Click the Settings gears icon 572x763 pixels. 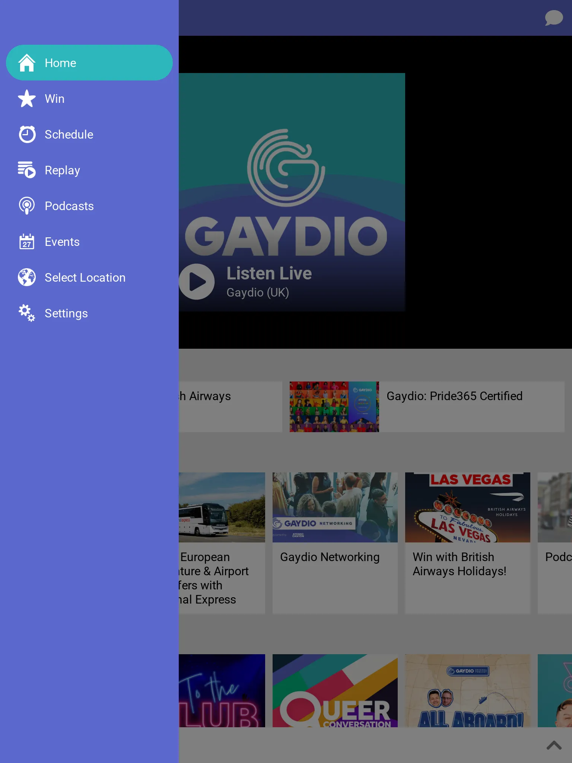coord(27,313)
